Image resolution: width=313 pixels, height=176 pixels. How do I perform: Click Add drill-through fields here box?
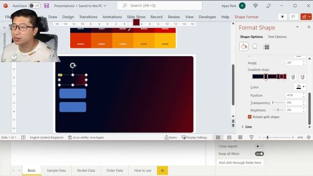(x=240, y=163)
